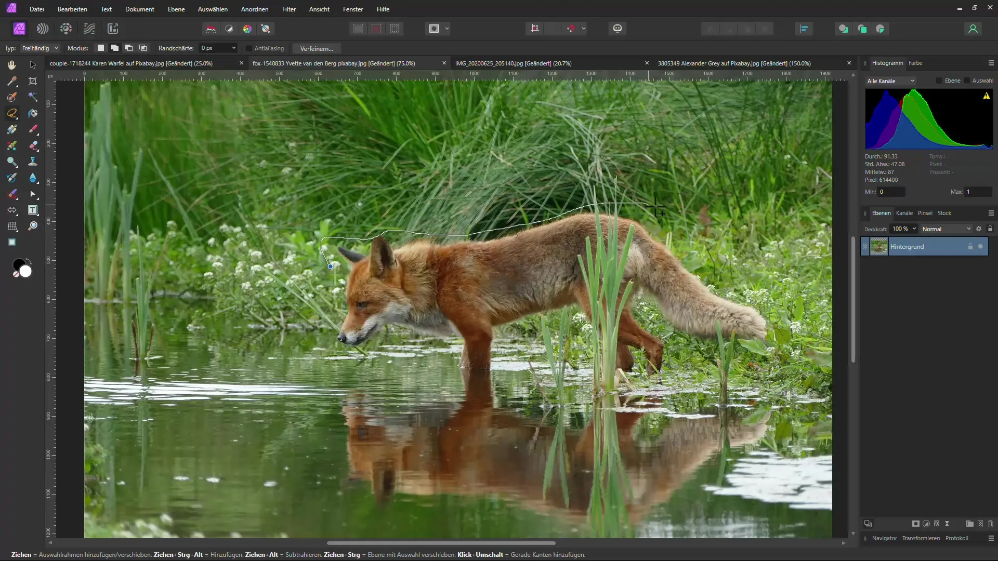Switch to the Liquify Persona

43,29
